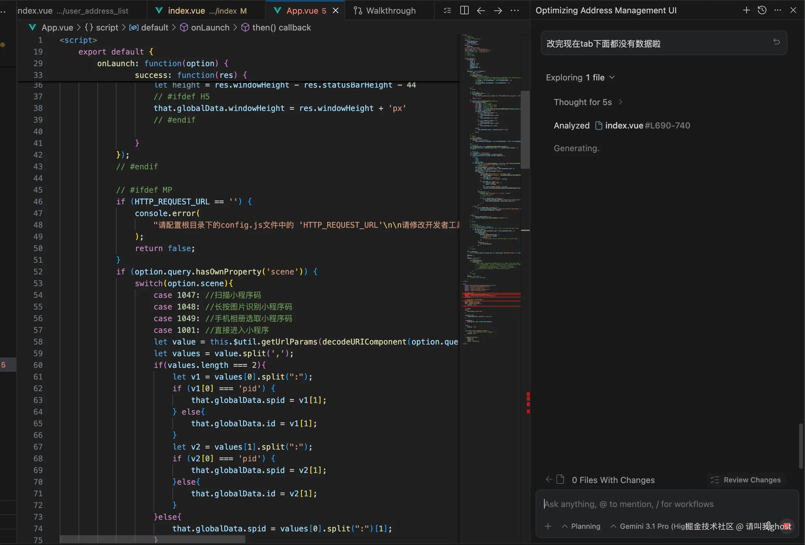Undo the sent message with revert arrow

pos(776,42)
